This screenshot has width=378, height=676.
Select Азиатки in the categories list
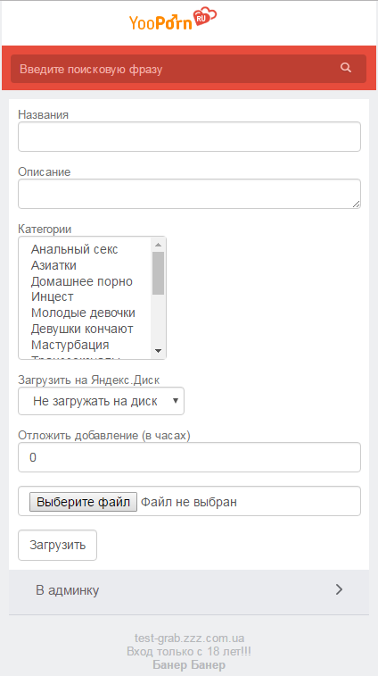[53, 265]
